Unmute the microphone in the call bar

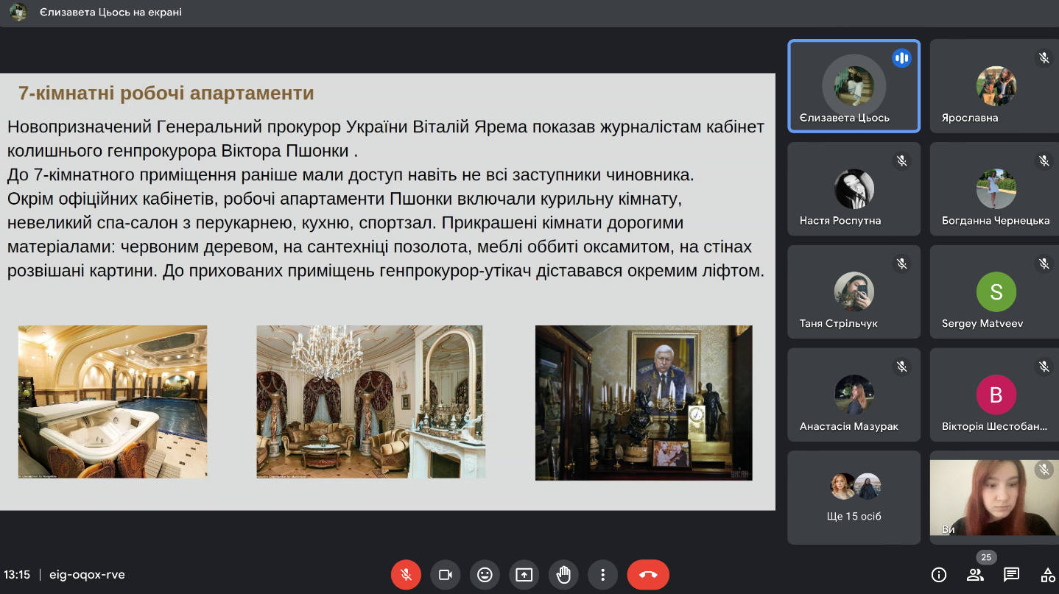(406, 575)
